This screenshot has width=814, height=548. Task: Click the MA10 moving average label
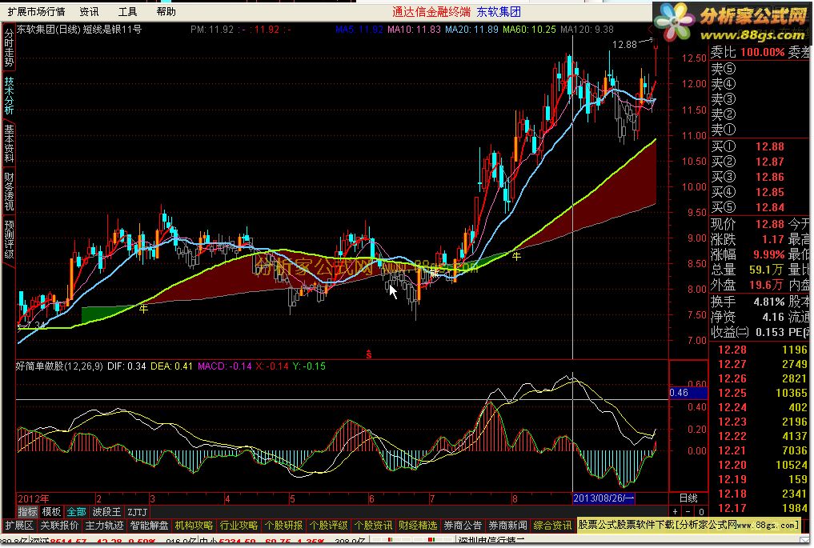click(x=414, y=30)
